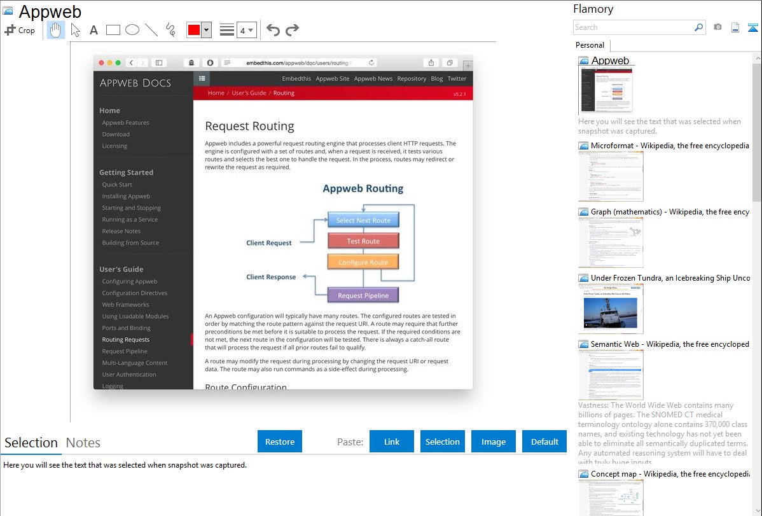
Task: Select the freehand scribble tool
Action: (170, 30)
